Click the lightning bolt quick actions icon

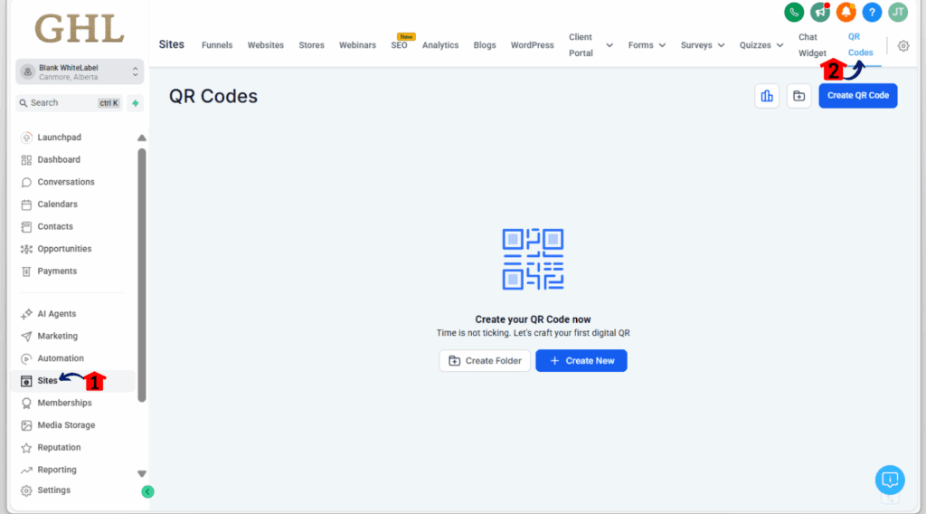(135, 103)
